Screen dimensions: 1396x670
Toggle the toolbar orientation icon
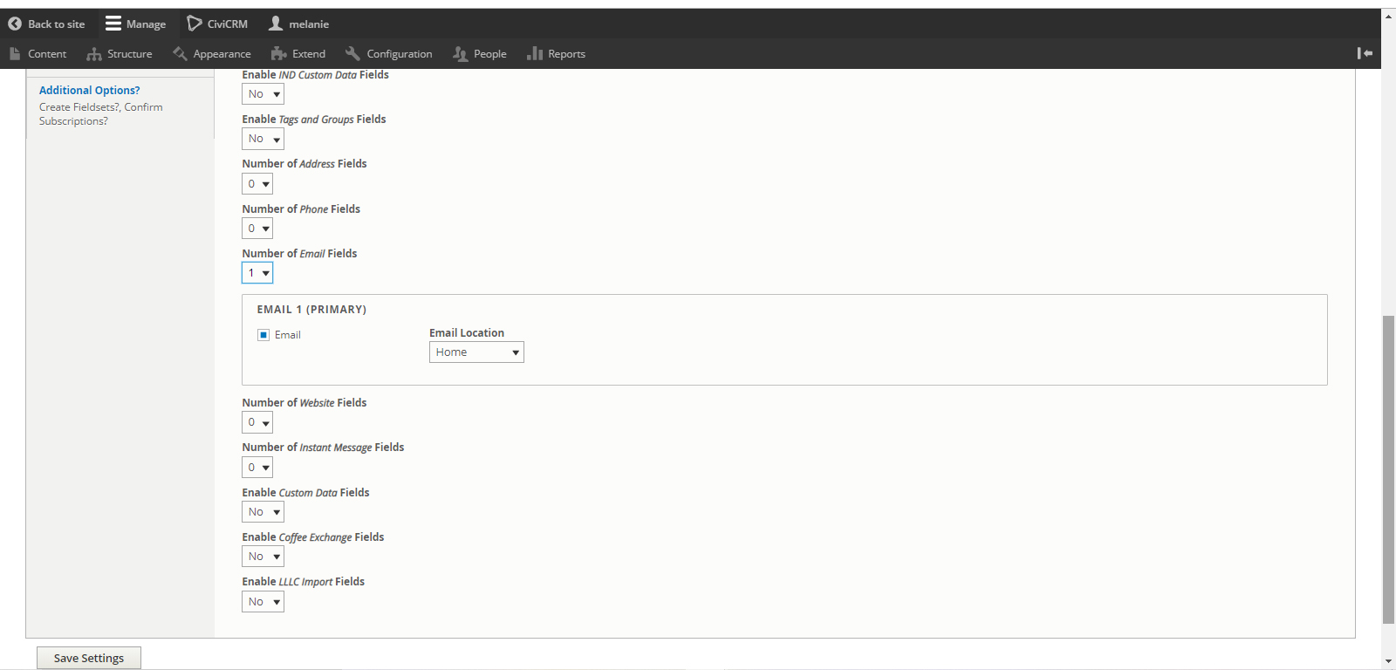1365,53
